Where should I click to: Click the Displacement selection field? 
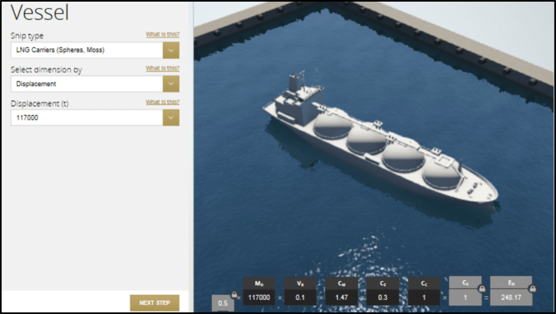[86, 84]
